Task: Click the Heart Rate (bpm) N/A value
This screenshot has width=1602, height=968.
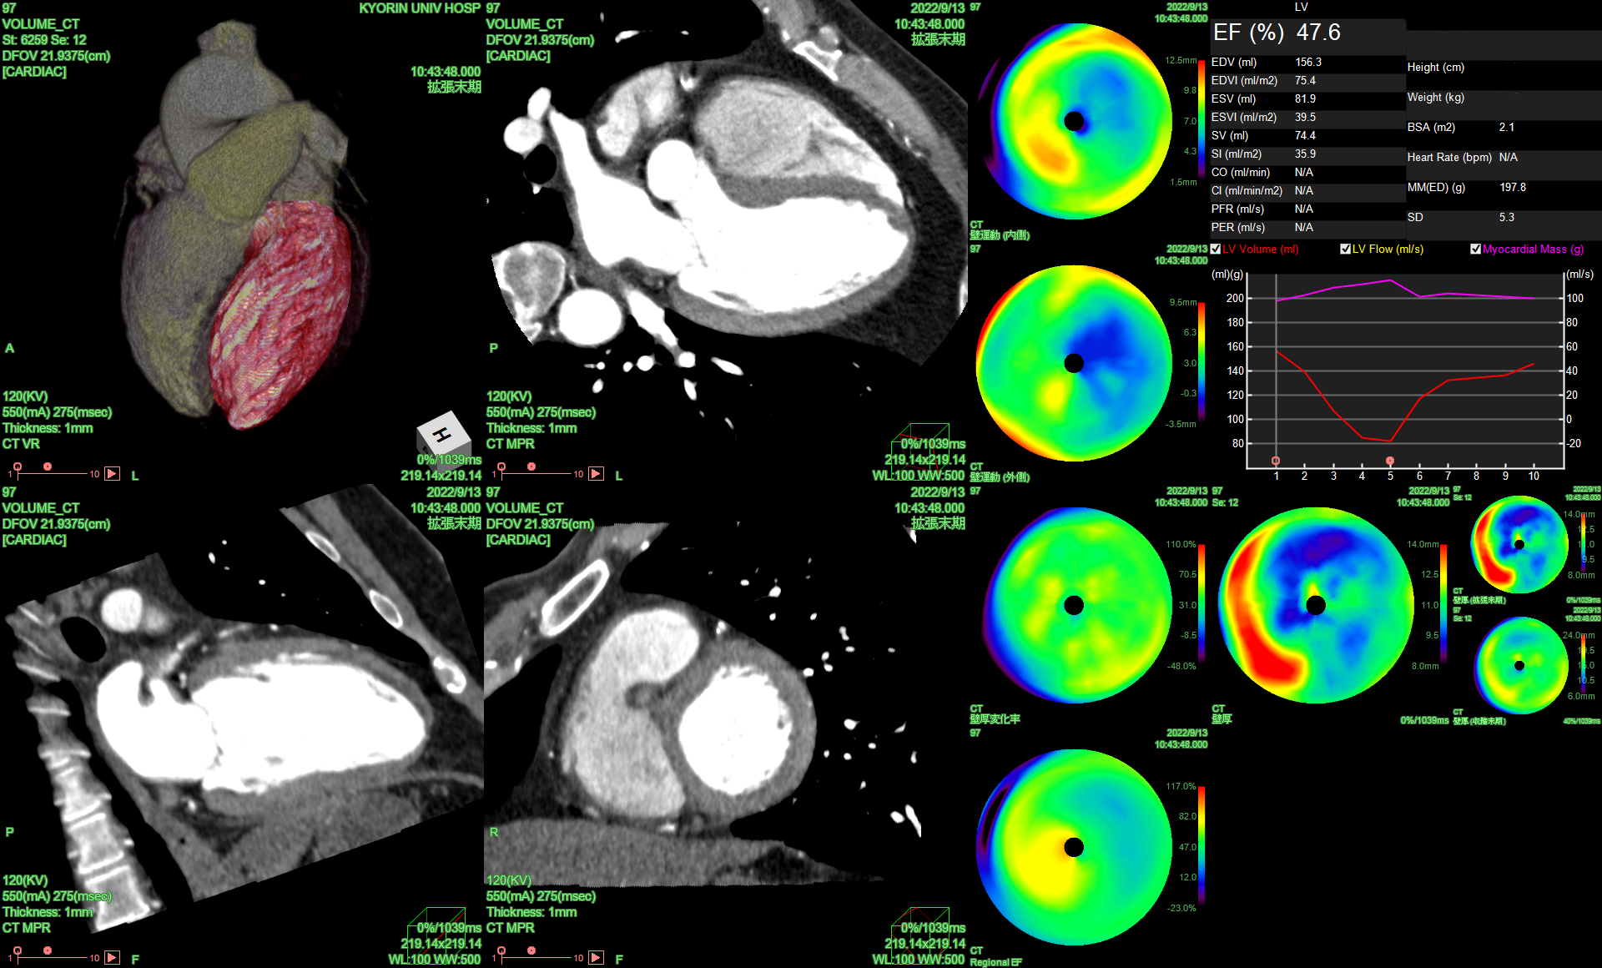Action: (x=1509, y=158)
